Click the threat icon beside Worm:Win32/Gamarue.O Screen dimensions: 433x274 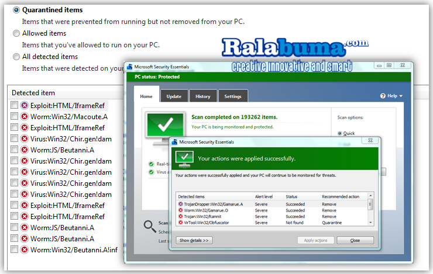181,210
